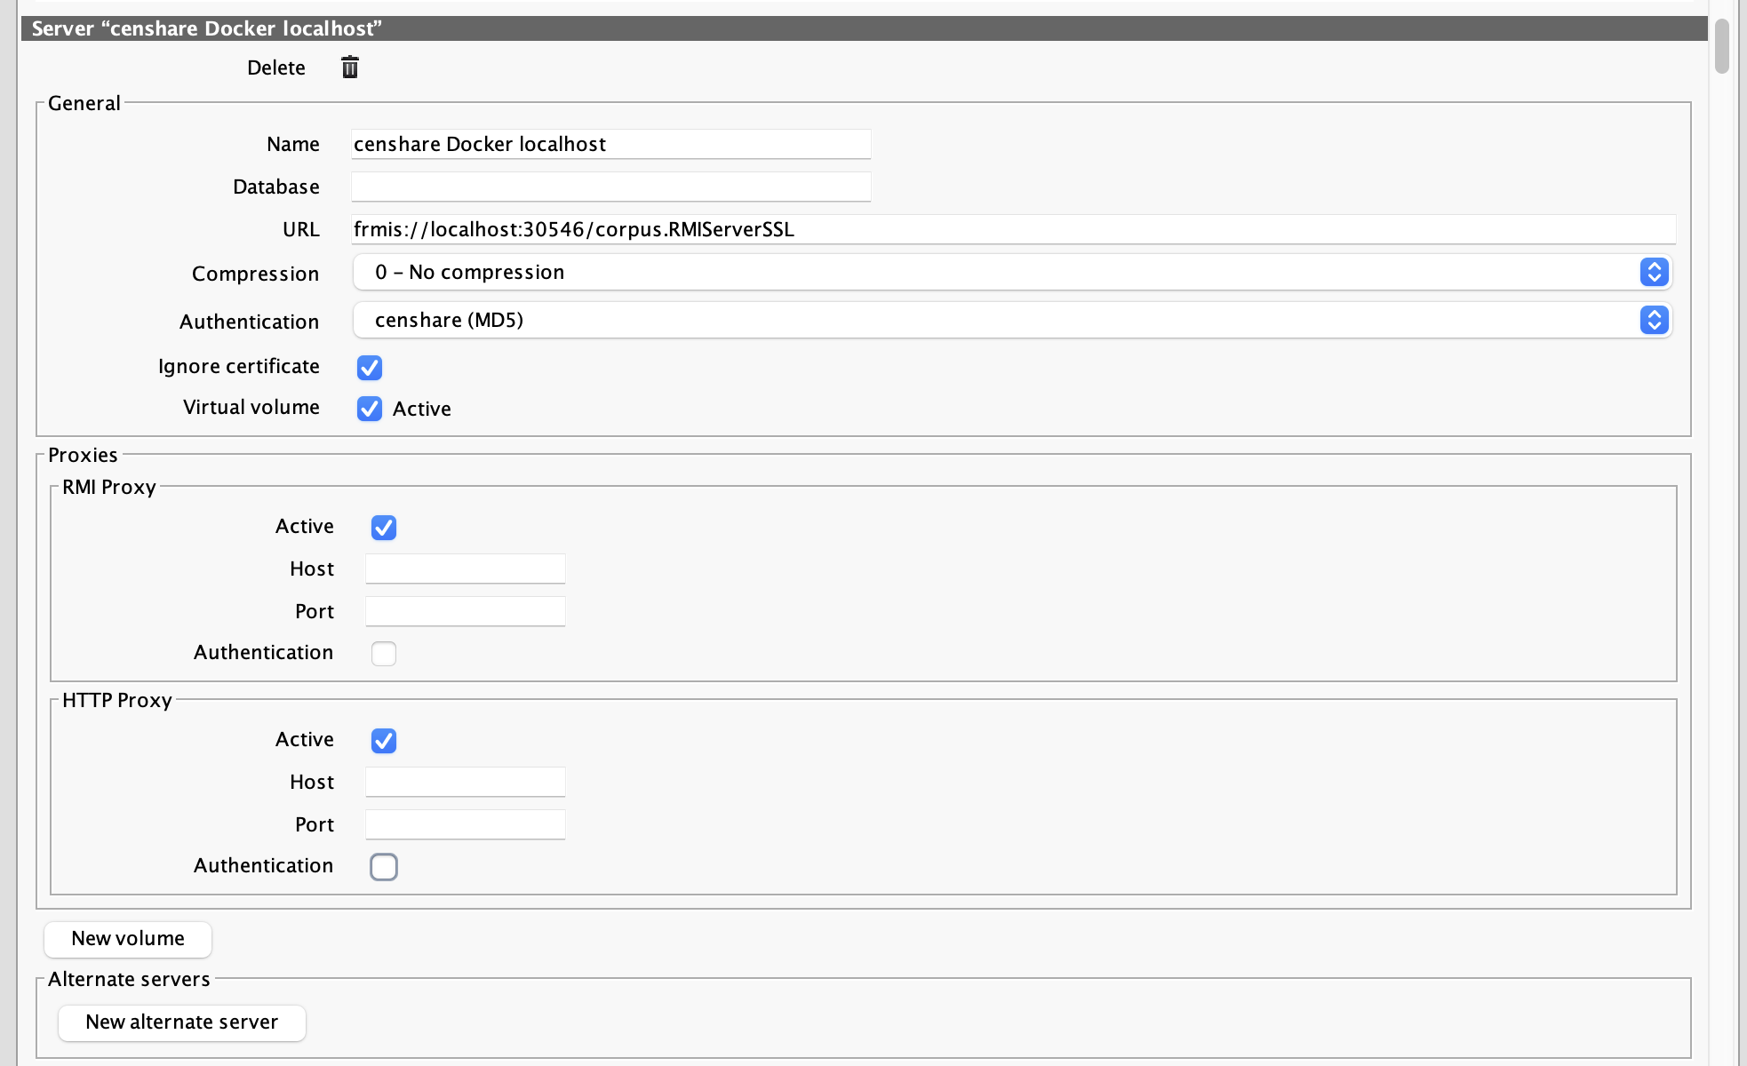This screenshot has height=1066, width=1747.
Task: Edit the server Name field
Action: pyautogui.click(x=610, y=144)
